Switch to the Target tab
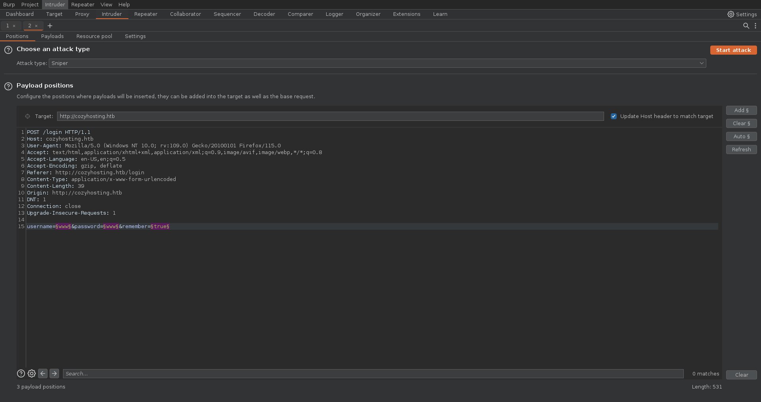Image resolution: width=761 pixels, height=402 pixels. [x=54, y=14]
